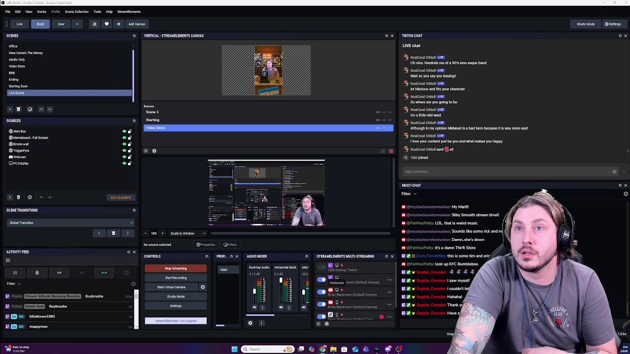
Task: Delete the current scene transition
Action: (x=113, y=233)
